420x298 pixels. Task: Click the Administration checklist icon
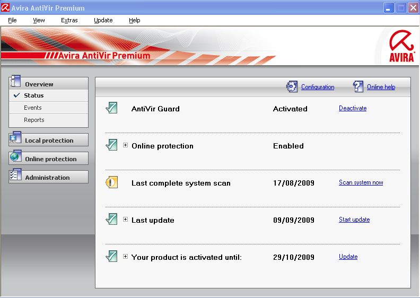[15, 175]
